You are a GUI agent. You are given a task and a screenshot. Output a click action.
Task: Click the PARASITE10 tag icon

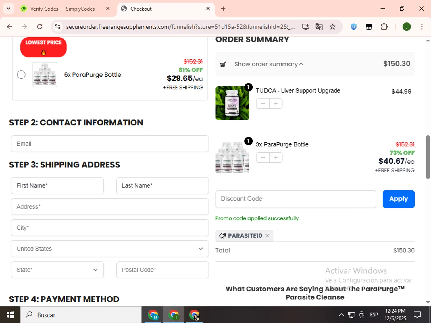click(x=222, y=236)
